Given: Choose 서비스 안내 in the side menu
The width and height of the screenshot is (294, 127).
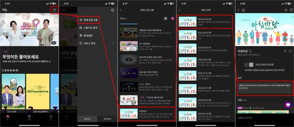Looking at the screenshot, I should click(x=87, y=43).
